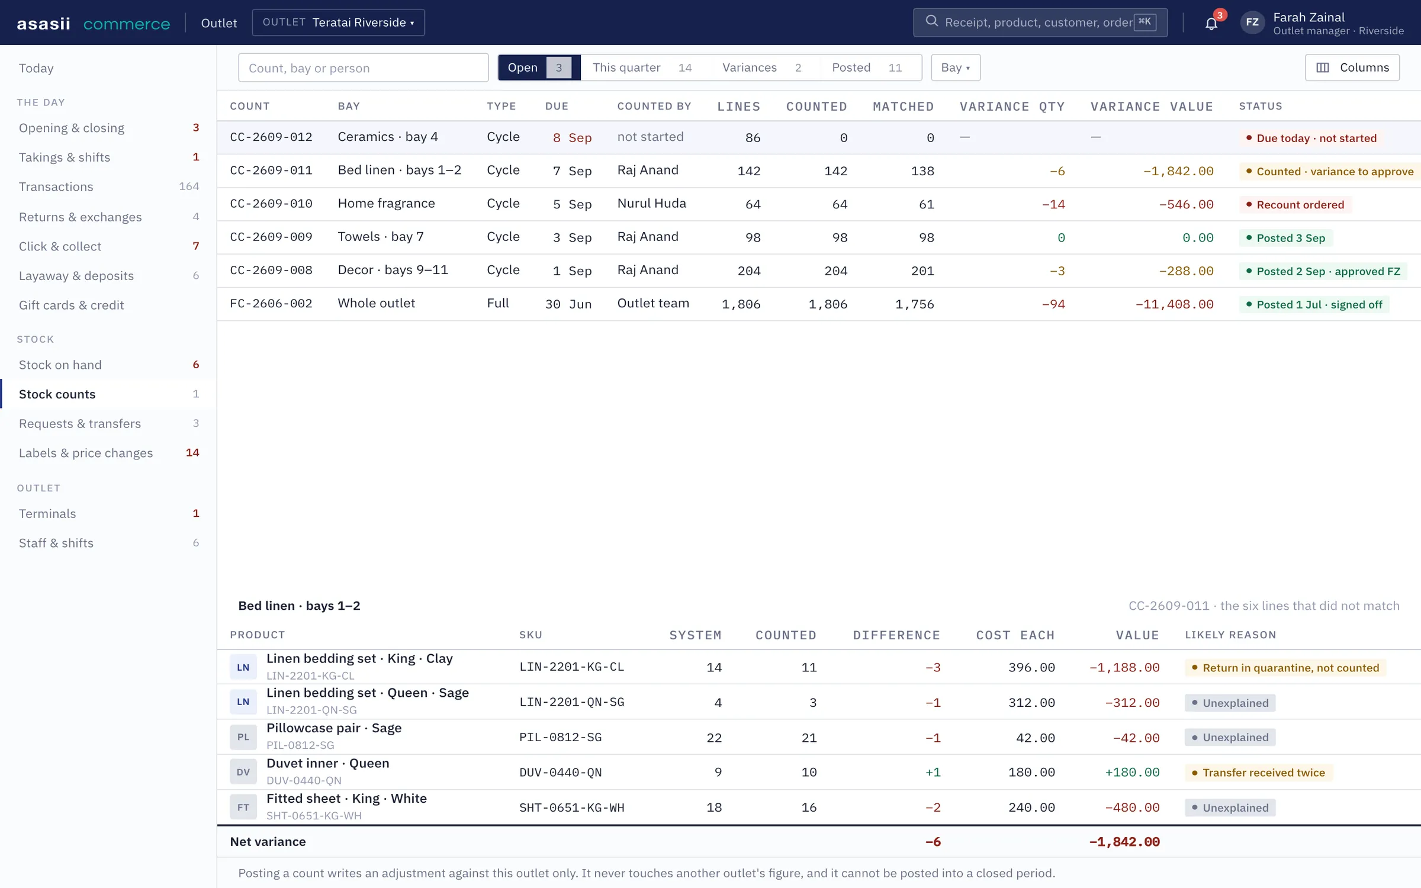Click the LN badge for King Clay bedding
The width and height of the screenshot is (1421, 888).
click(243, 667)
